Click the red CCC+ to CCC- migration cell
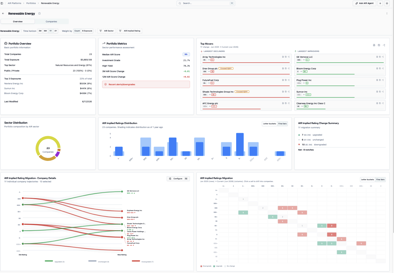 click(361, 243)
